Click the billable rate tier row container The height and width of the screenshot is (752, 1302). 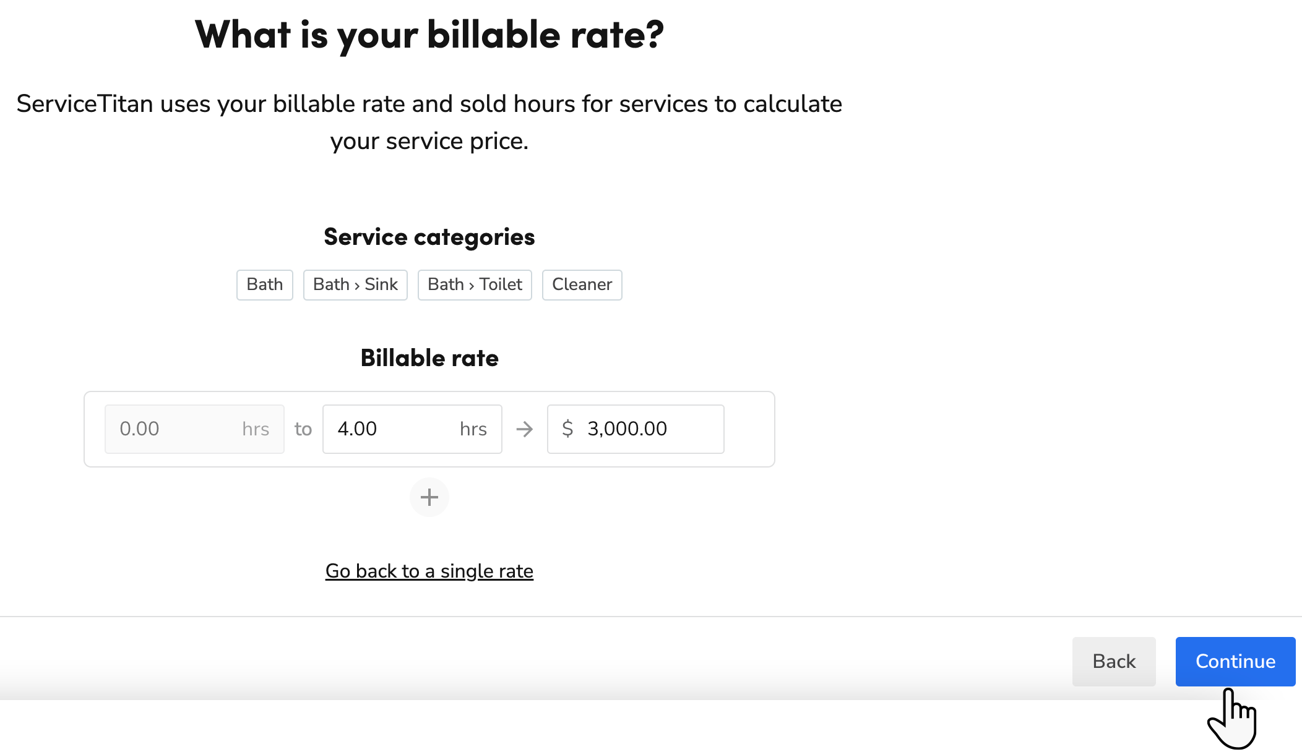pyautogui.click(x=429, y=429)
